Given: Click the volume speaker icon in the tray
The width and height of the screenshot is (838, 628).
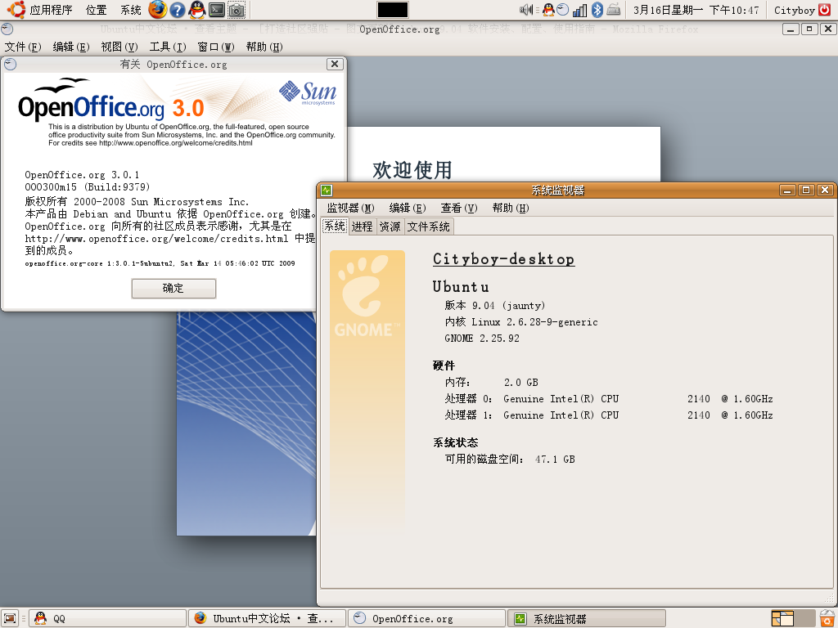Looking at the screenshot, I should (x=526, y=10).
